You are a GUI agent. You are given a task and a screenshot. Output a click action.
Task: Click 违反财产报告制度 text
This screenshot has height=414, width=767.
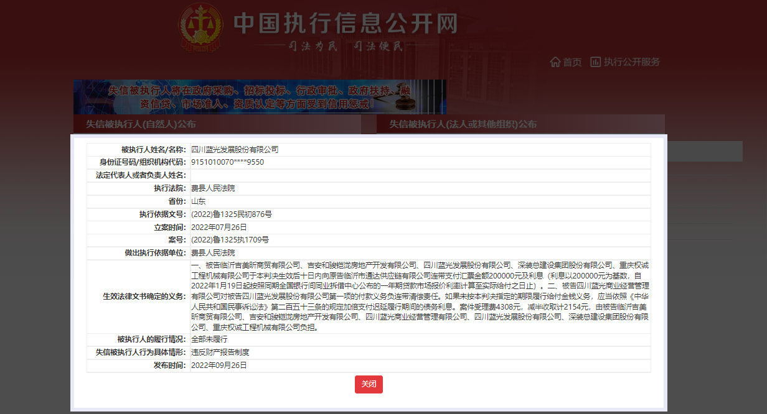[x=220, y=352]
